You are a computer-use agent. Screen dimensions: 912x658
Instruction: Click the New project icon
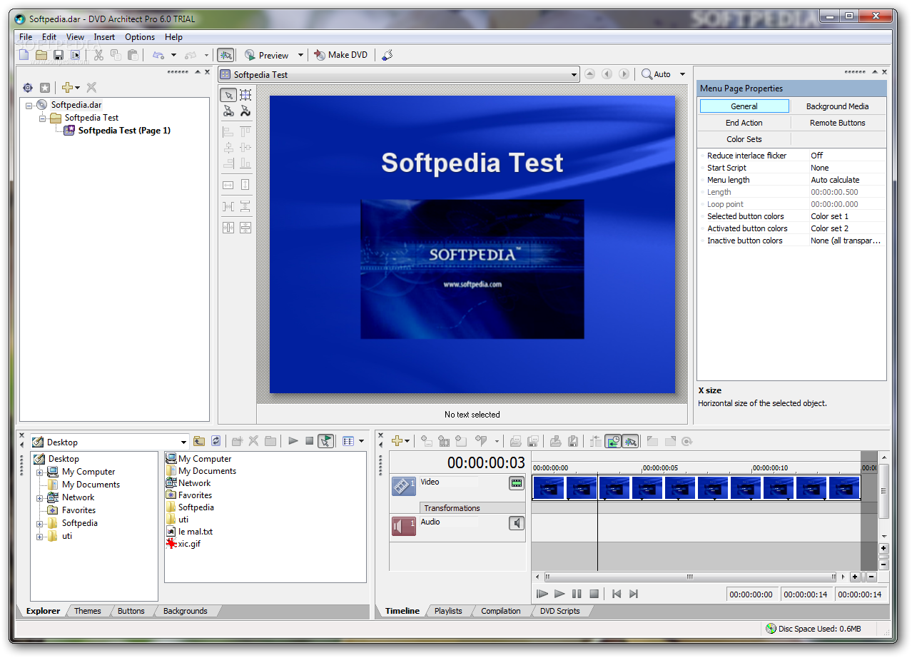[x=24, y=55]
